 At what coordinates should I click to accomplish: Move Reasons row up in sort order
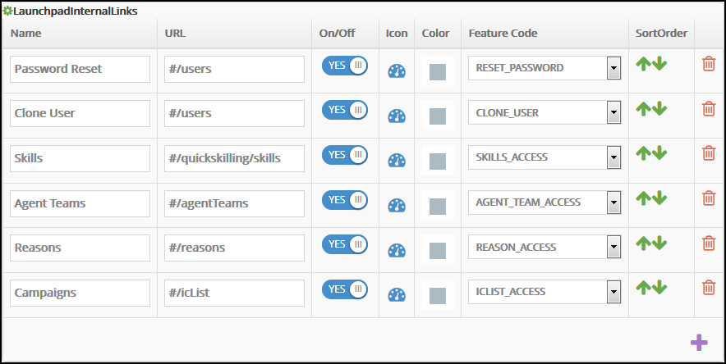coord(643,243)
